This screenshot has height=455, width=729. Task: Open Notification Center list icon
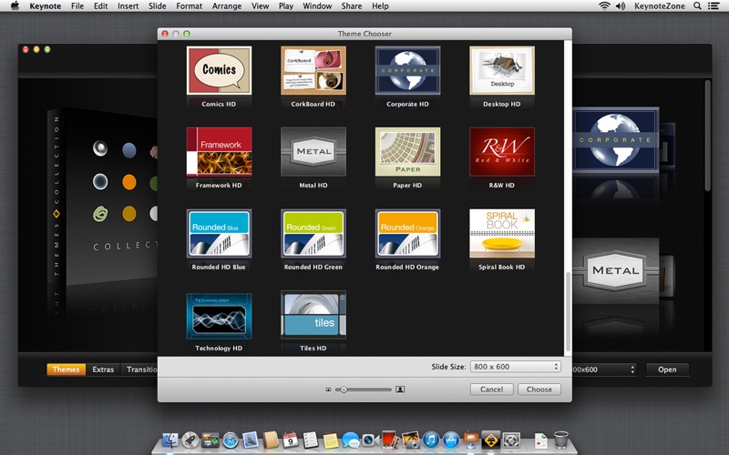(x=714, y=6)
